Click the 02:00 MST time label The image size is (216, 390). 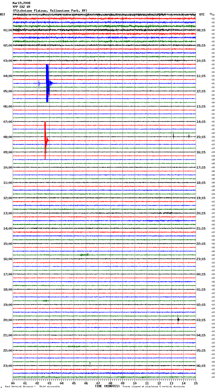click(8, 46)
